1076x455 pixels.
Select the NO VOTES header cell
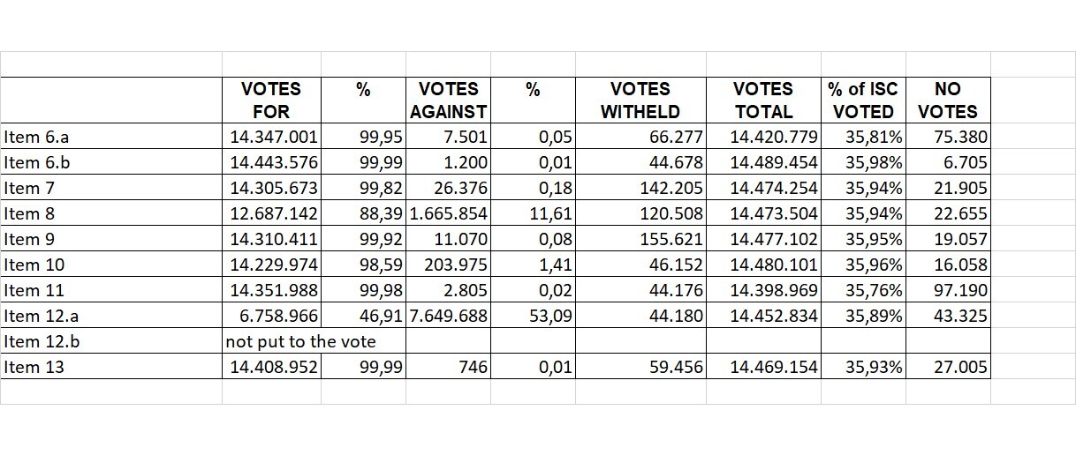click(947, 101)
